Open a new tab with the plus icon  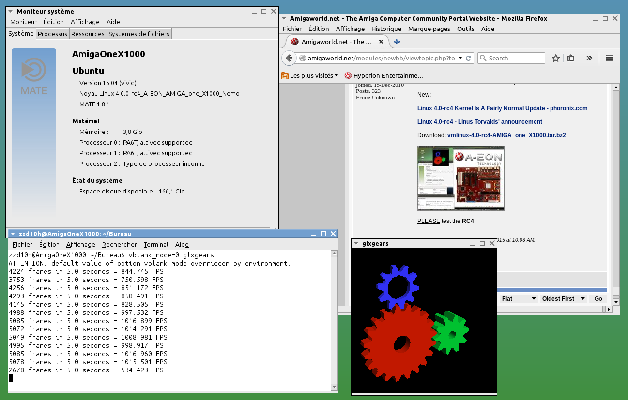[x=397, y=42]
